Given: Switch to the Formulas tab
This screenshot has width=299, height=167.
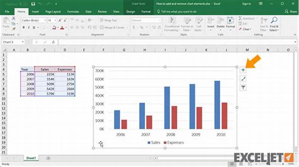Looking at the screenshot, I should (73, 12).
